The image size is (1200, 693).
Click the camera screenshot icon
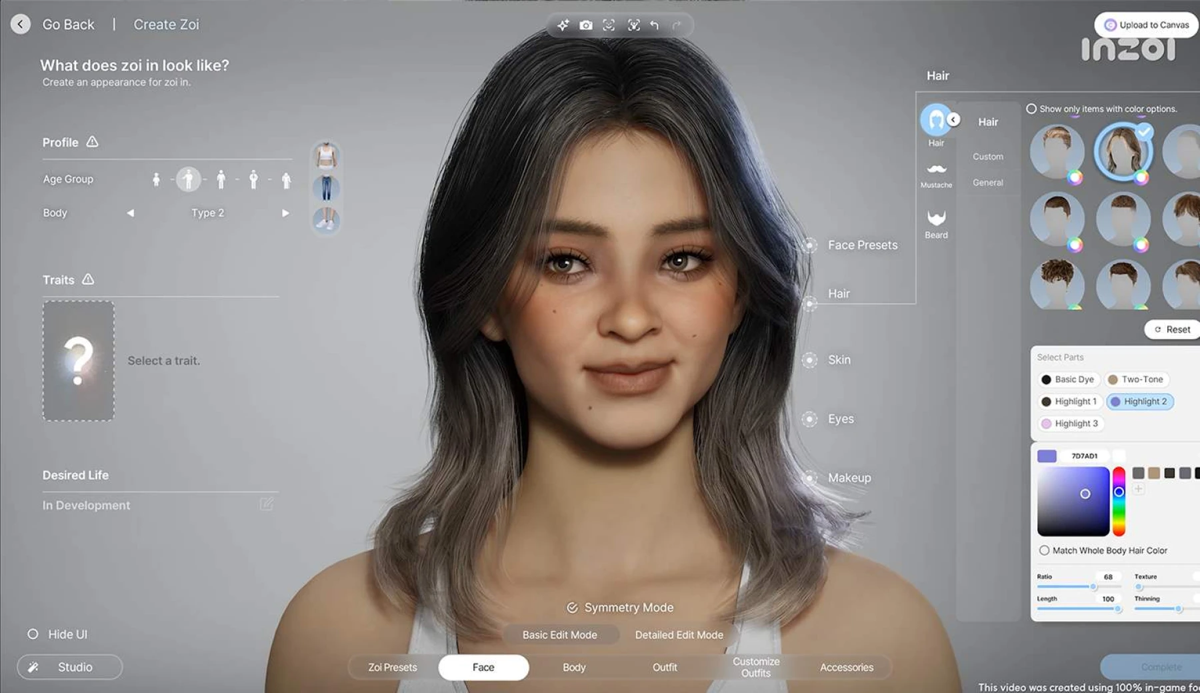[x=585, y=25]
